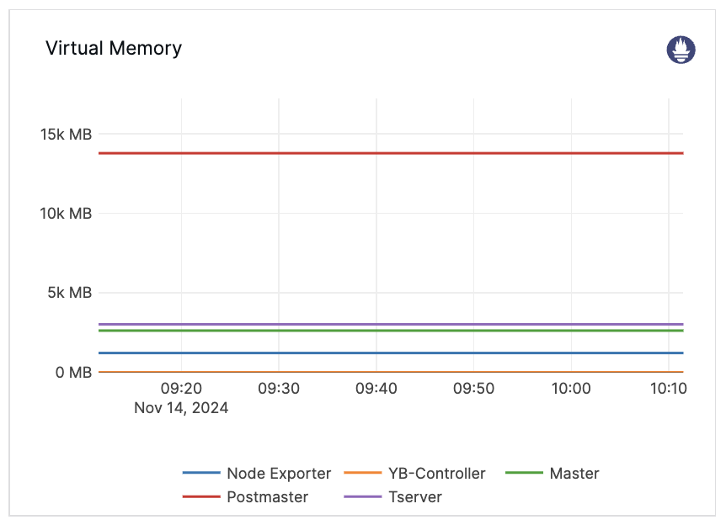Click the 10:00 x-axis time label

tap(570, 388)
